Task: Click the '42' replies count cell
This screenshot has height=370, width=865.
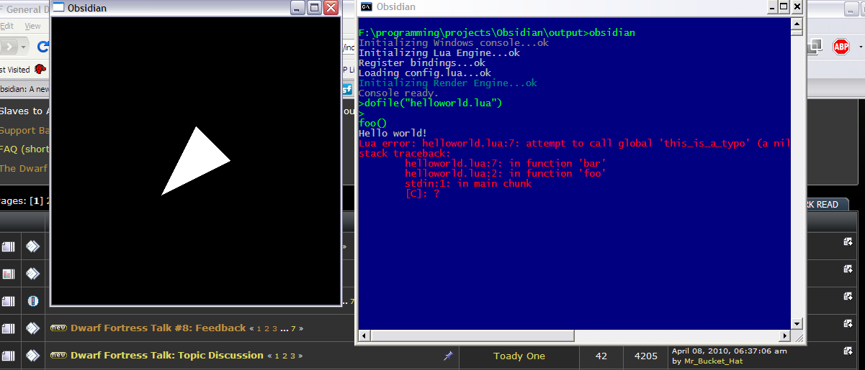Action: click(602, 356)
